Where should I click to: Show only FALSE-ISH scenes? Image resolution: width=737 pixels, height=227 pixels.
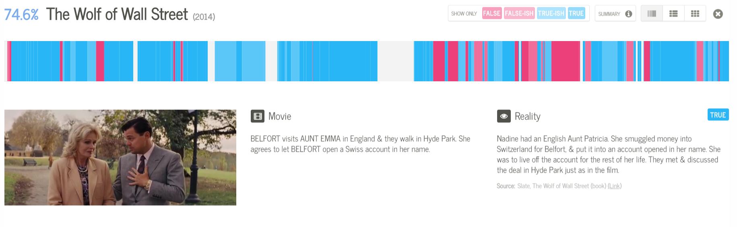519,14
